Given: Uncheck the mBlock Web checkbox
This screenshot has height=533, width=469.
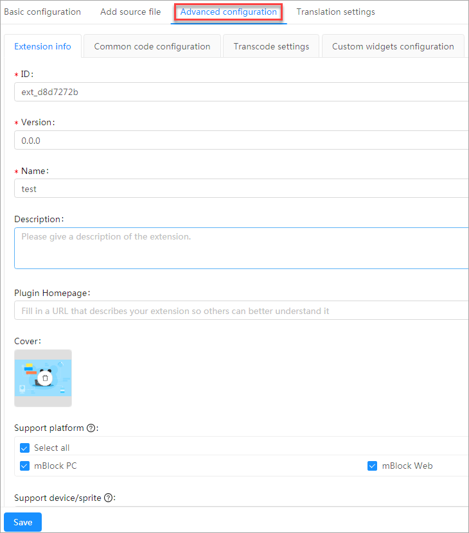Looking at the screenshot, I should 372,466.
